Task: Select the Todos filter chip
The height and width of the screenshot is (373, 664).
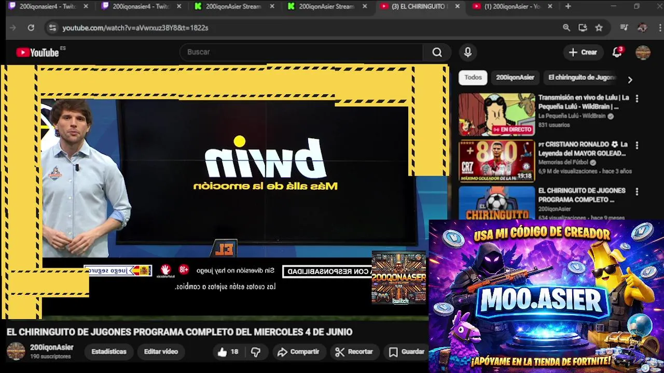Action: click(x=473, y=78)
